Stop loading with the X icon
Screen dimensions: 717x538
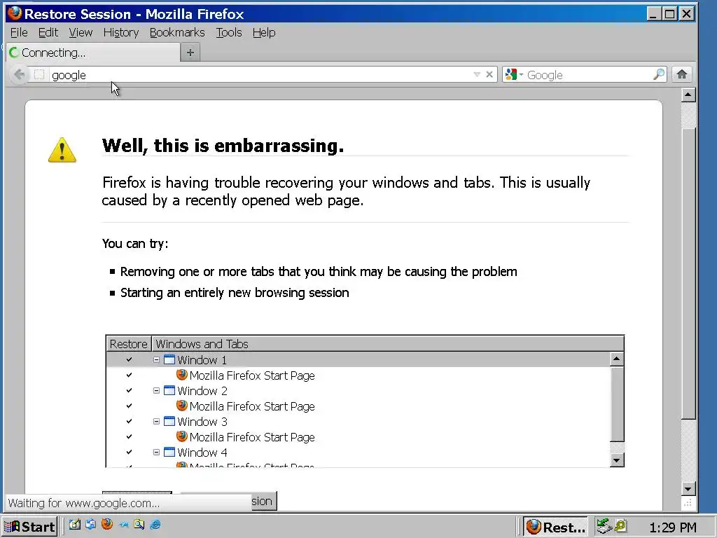(x=489, y=74)
